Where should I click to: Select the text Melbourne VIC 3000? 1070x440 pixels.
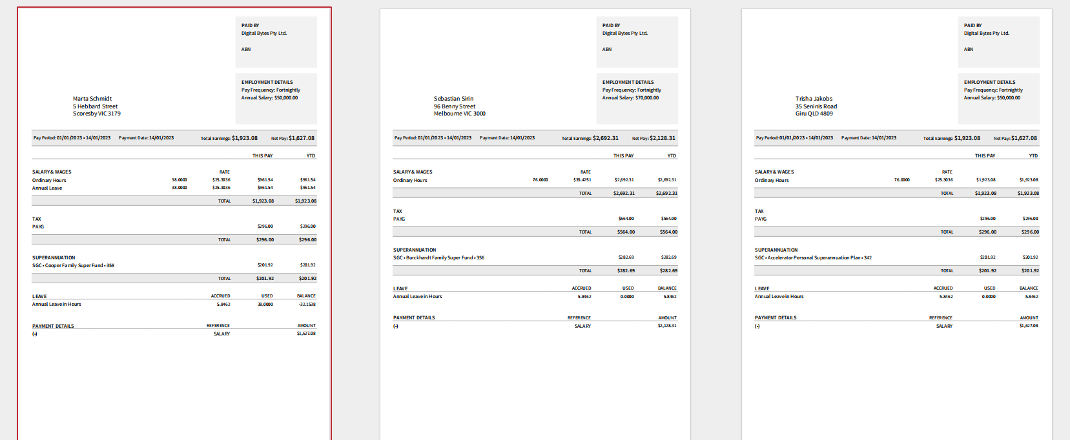pyautogui.click(x=459, y=114)
